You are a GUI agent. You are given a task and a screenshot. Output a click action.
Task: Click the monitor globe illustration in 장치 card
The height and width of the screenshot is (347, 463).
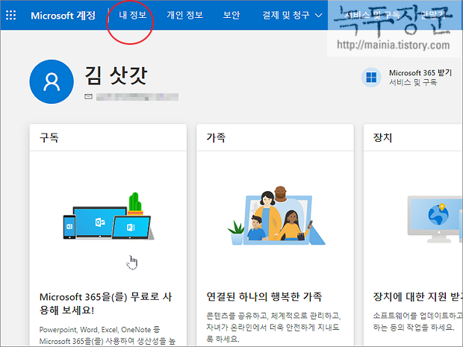tap(435, 219)
